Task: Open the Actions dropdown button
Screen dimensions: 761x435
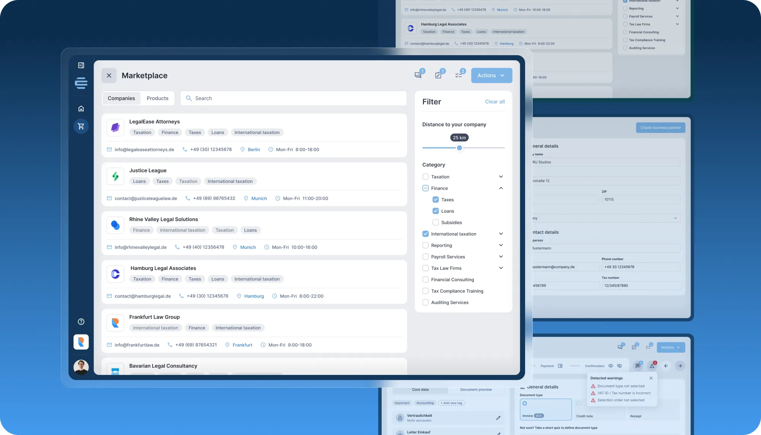Action: pos(491,75)
